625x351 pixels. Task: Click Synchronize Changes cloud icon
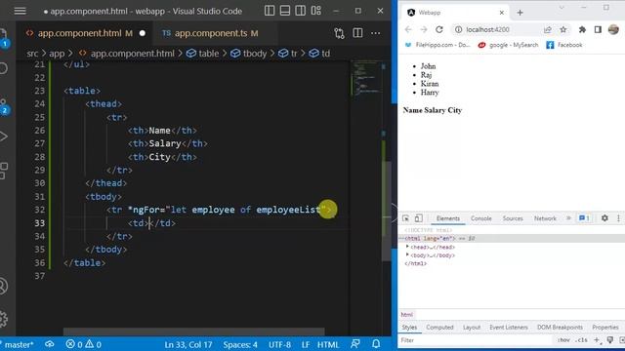click(x=50, y=344)
